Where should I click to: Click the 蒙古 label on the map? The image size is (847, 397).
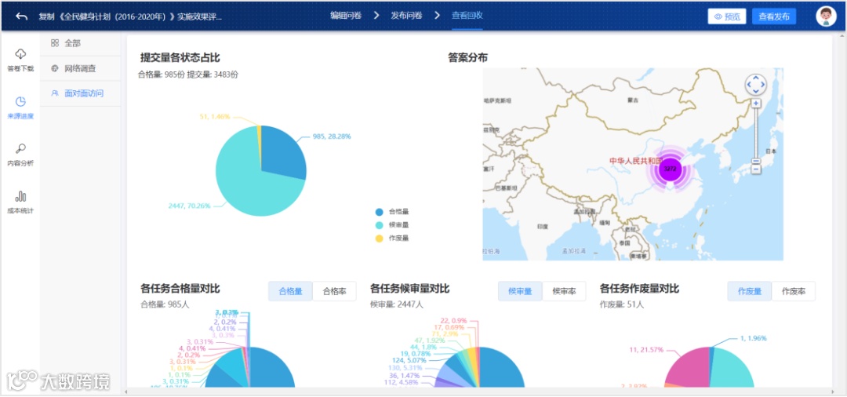(633, 100)
